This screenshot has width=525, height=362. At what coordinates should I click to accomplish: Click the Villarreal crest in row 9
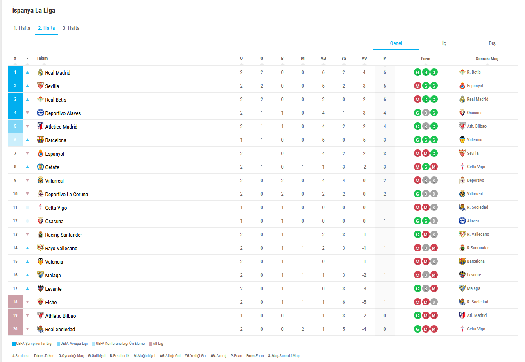pos(40,181)
